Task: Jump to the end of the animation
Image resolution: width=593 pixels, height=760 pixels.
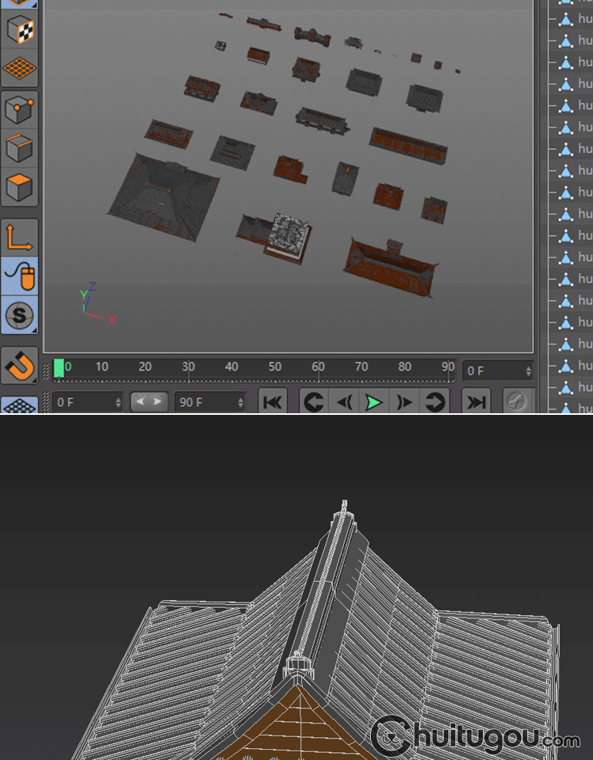Action: click(x=476, y=402)
